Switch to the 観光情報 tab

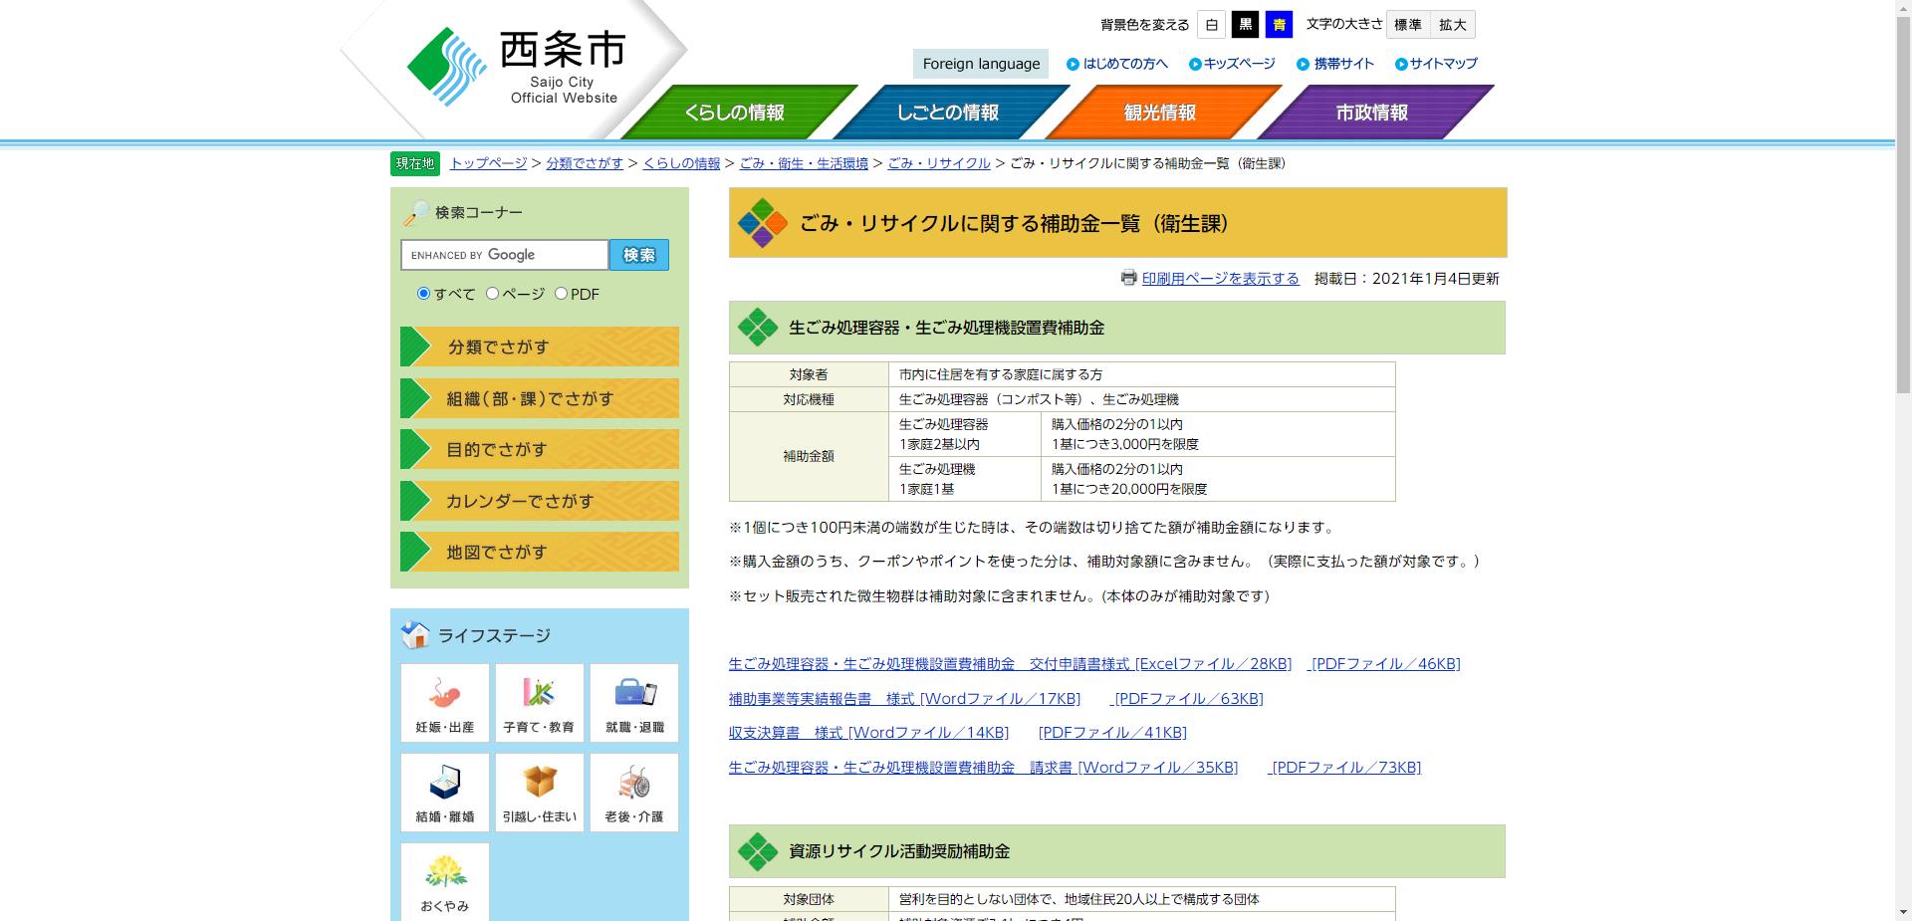pyautogui.click(x=1158, y=113)
